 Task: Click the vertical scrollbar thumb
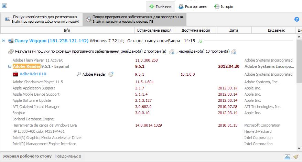point(299,61)
